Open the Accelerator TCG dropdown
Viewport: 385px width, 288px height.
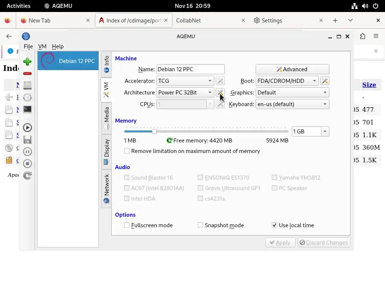(x=185, y=81)
